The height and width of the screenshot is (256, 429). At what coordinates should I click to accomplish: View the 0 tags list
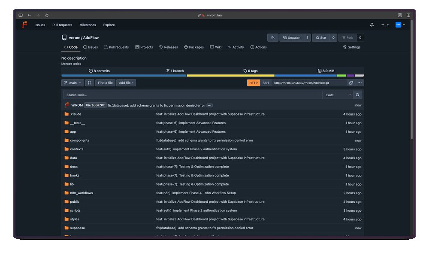click(251, 70)
